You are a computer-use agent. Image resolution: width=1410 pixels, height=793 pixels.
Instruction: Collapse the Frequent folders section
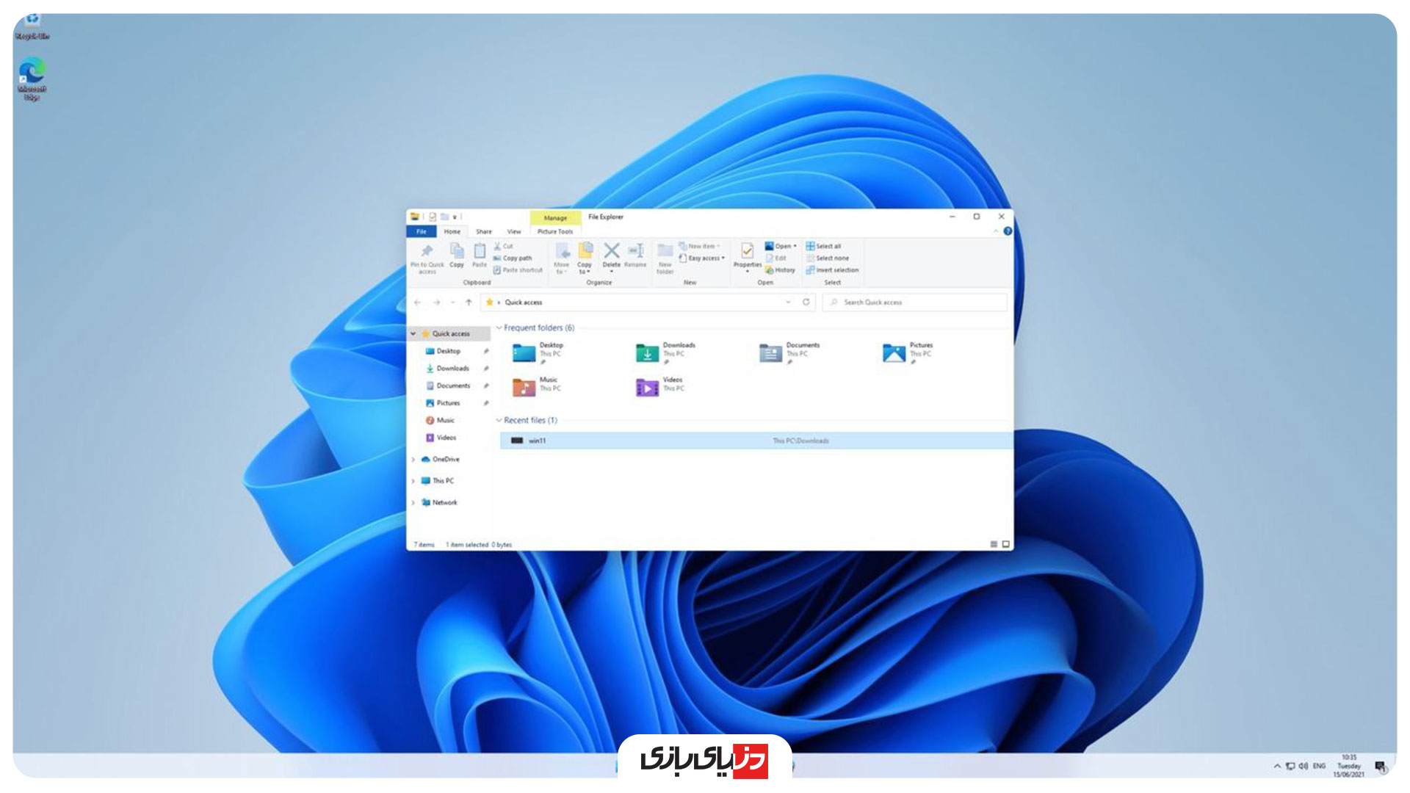499,327
